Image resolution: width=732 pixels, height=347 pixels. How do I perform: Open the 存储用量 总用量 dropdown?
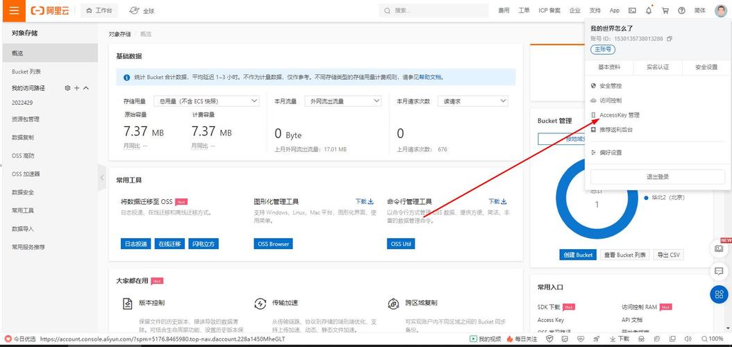tap(208, 101)
